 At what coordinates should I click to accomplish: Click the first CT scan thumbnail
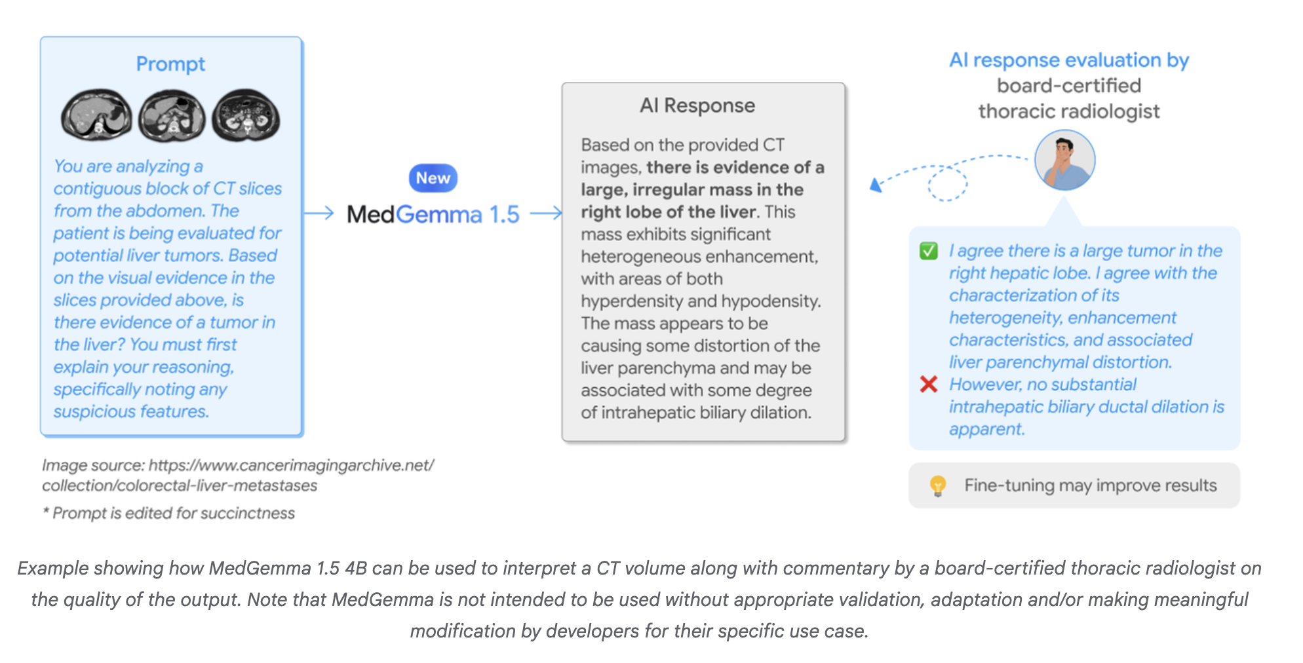click(96, 115)
